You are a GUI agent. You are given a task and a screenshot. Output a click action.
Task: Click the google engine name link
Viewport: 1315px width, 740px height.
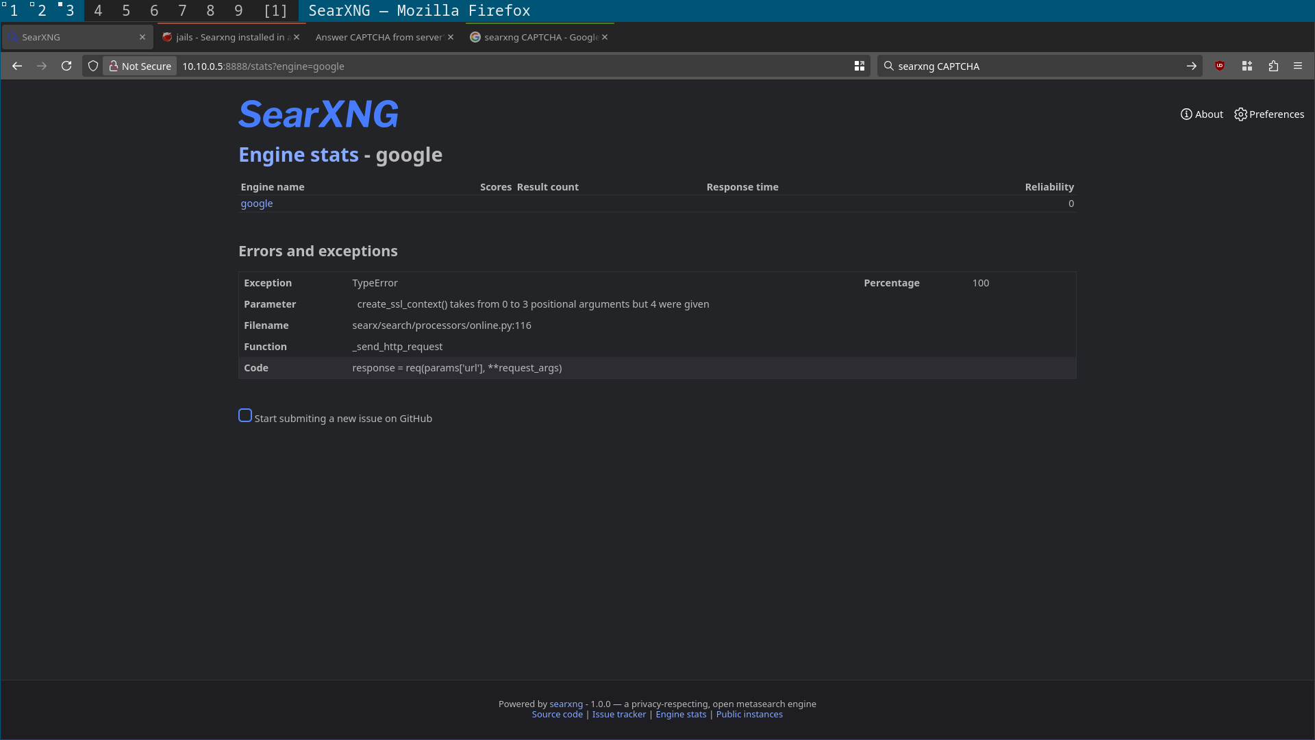tap(257, 203)
